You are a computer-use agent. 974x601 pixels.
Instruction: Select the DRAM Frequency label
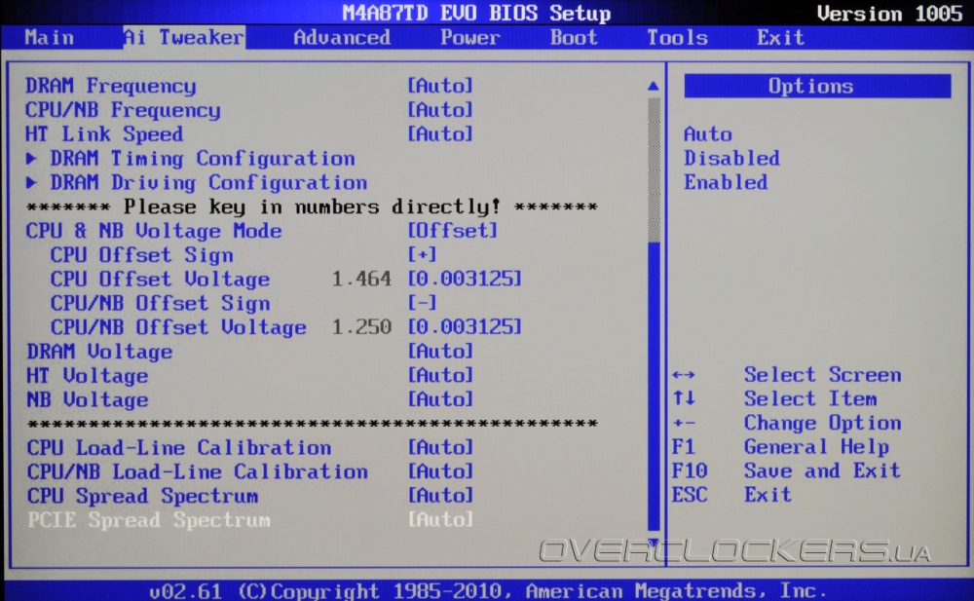click(111, 86)
